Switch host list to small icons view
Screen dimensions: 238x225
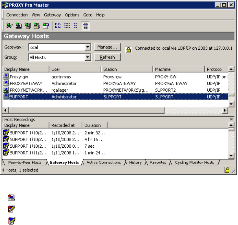[x=67, y=26]
